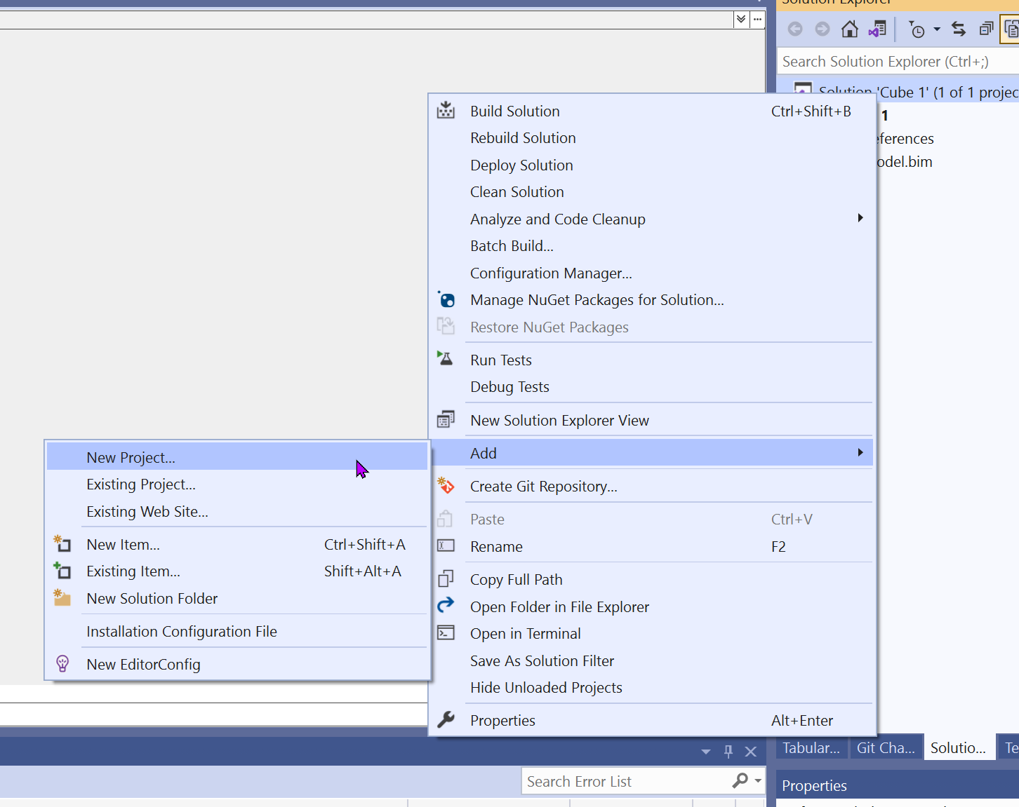Click the Collapse All icon in Solution Explorer
1019x807 pixels.
tap(986, 29)
